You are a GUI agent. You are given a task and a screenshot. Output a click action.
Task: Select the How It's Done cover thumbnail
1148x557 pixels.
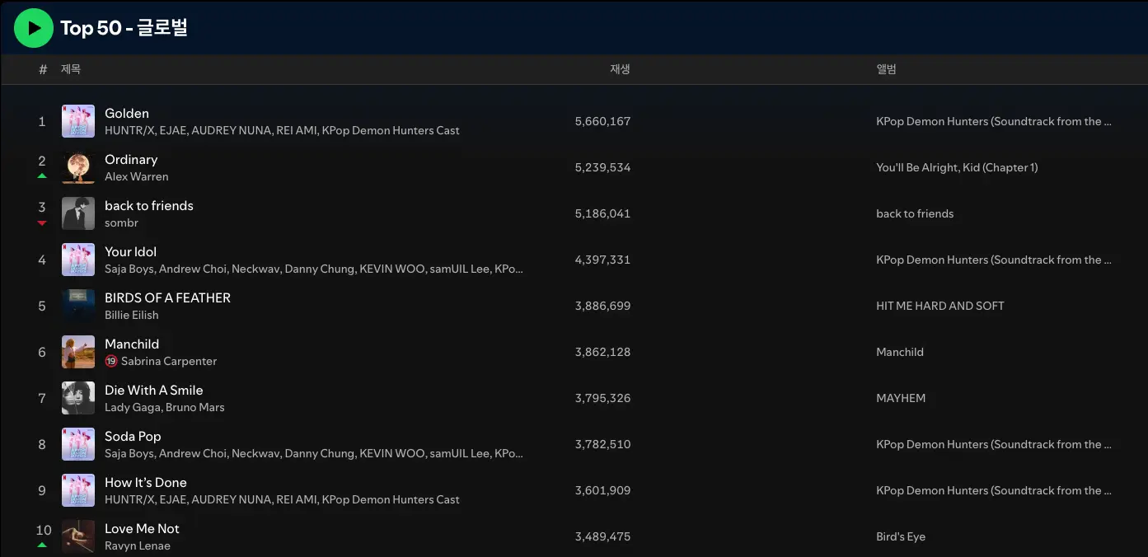click(x=78, y=490)
